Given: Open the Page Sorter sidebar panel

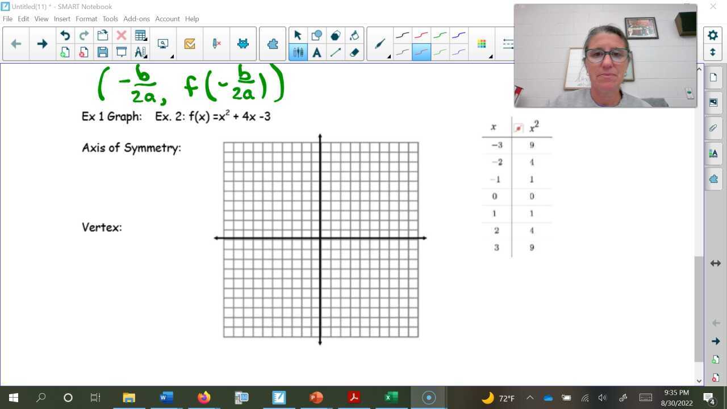Looking at the screenshot, I should point(713,77).
